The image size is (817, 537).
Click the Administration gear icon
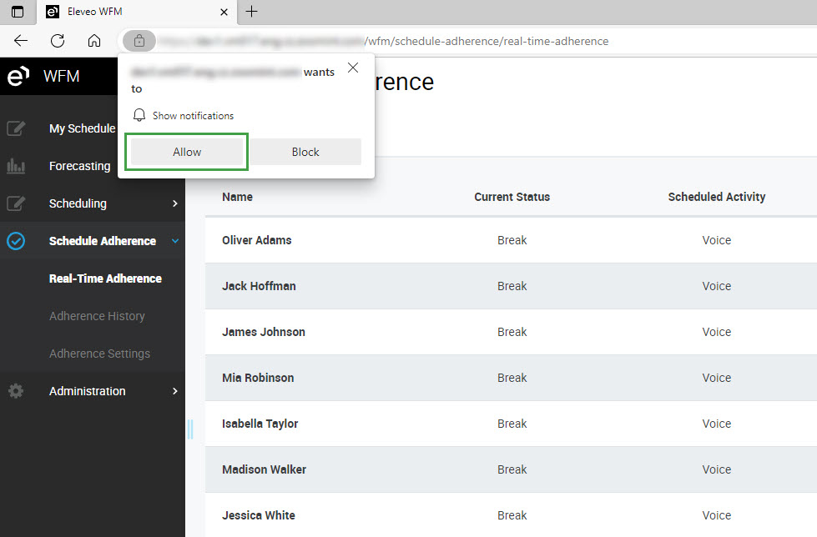pos(16,391)
